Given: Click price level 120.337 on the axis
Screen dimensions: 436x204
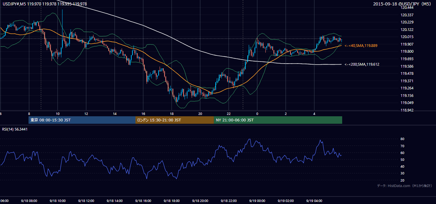Looking at the screenshot, I should point(407,15).
